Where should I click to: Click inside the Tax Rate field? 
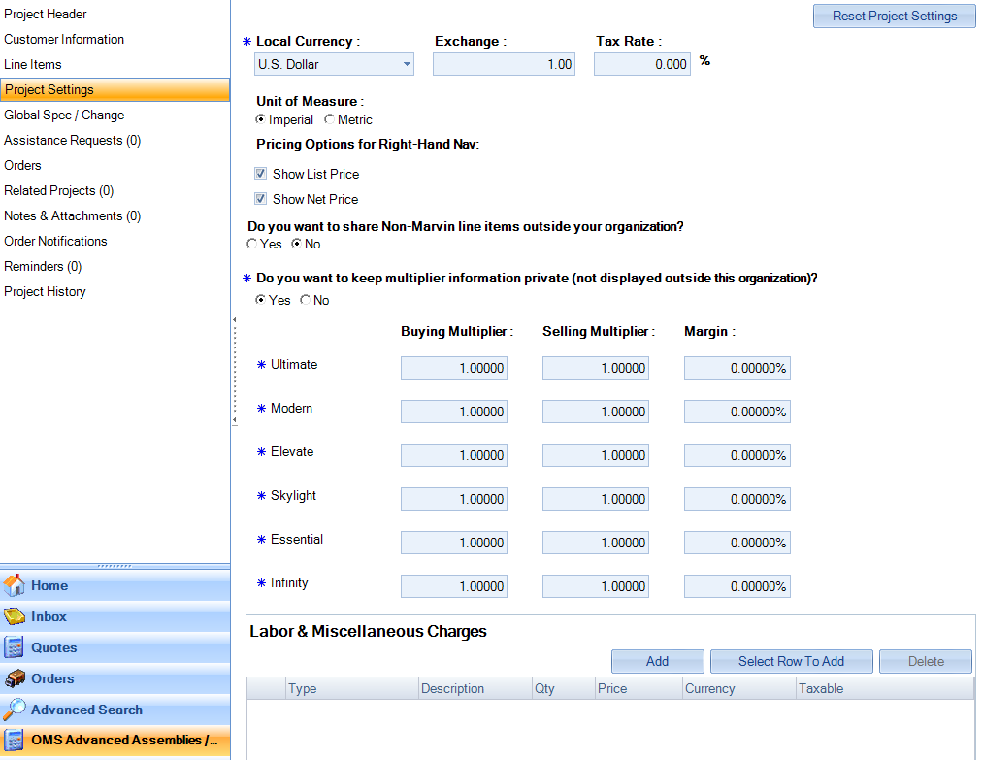(641, 63)
